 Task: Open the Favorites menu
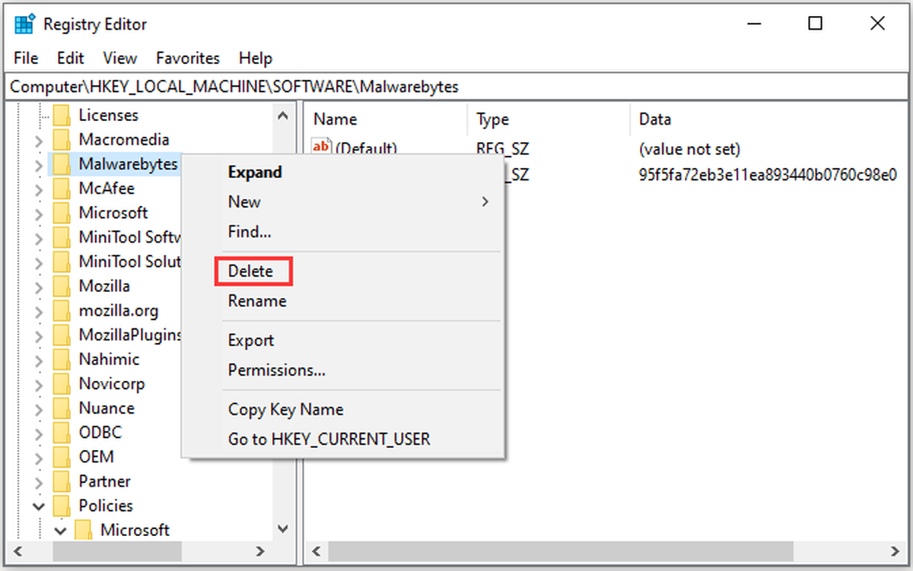[x=188, y=58]
